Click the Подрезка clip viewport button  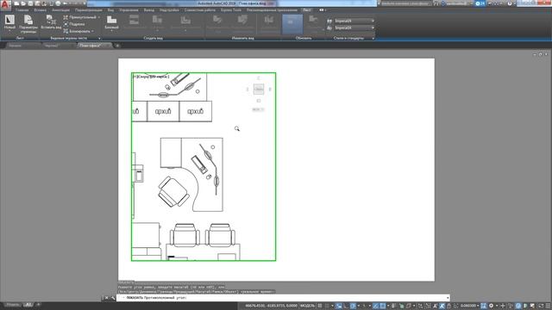74,24
